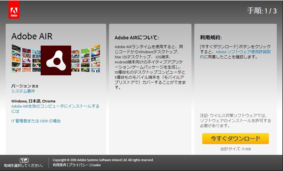The height and width of the screenshot is (171, 283).
Task: Click the 利用規約 heading
Action: tap(211, 37)
